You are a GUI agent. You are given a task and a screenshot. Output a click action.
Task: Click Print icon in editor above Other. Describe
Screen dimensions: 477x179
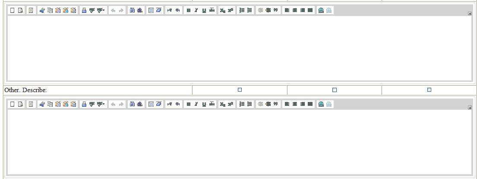pyautogui.click(x=84, y=10)
